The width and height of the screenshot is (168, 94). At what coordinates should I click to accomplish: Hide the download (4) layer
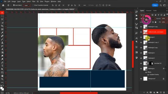click(141, 63)
